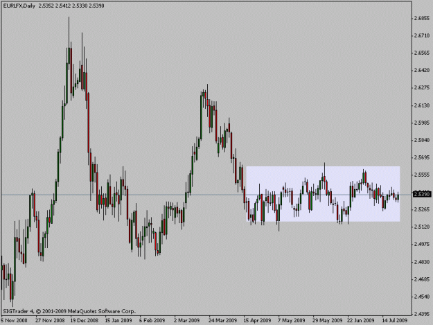
Task: Click the 15 Jan 2009 date label
Action: pos(118,320)
